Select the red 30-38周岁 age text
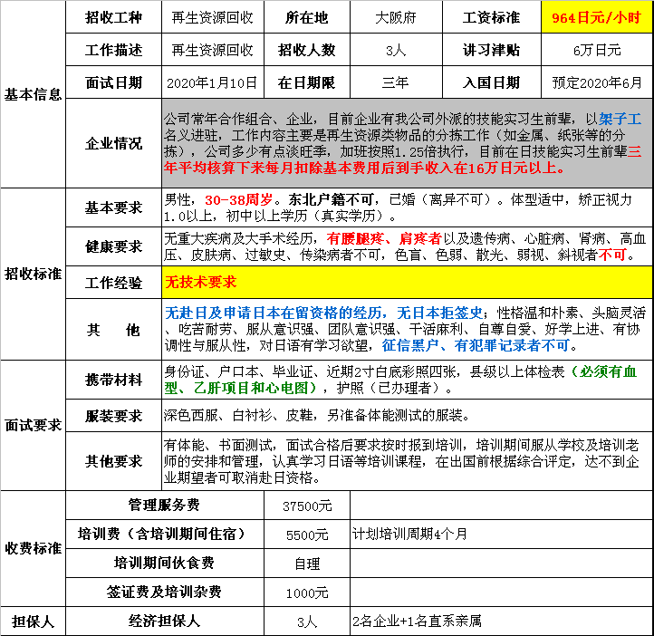The height and width of the screenshot is (636, 654). pyautogui.click(x=238, y=199)
